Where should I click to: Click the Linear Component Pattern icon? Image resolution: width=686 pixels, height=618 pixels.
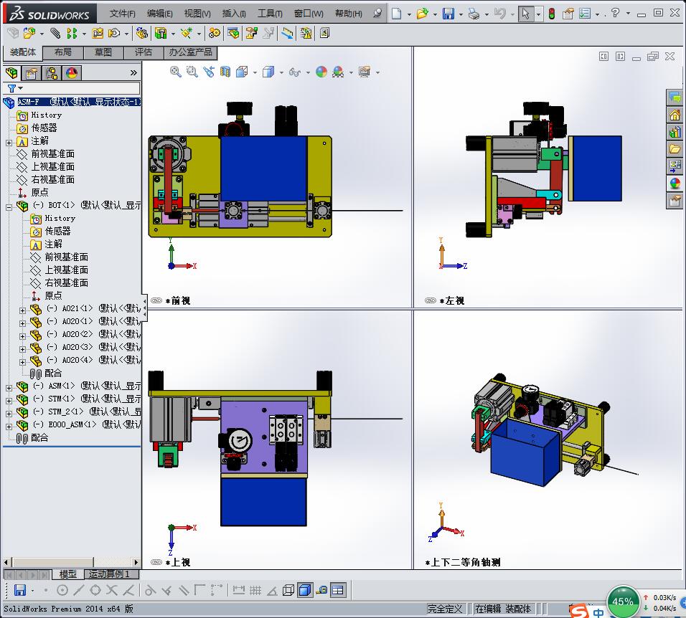coord(72,33)
